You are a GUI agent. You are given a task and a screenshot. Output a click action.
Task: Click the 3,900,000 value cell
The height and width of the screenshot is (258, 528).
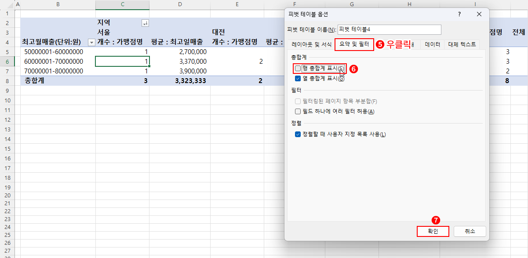pyautogui.click(x=180, y=71)
